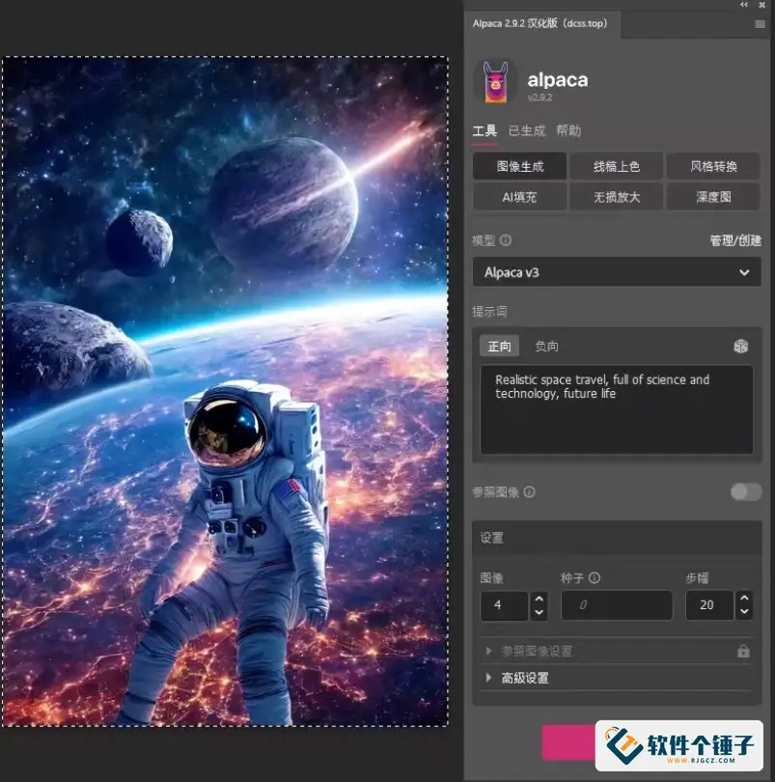Image resolution: width=775 pixels, height=782 pixels.
Task: Select the 图像生成 tool
Action: tap(519, 165)
